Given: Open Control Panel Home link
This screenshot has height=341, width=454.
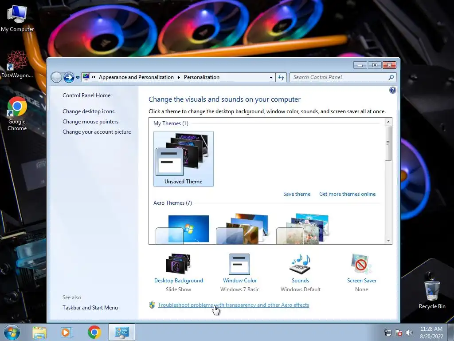Looking at the screenshot, I should 86,95.
